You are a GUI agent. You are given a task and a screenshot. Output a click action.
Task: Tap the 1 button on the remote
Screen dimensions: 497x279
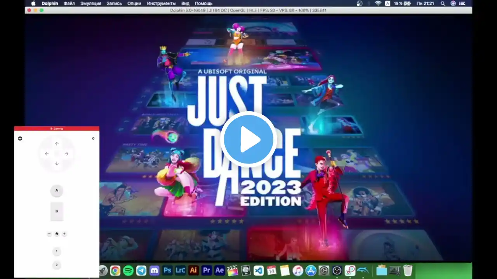(x=57, y=251)
